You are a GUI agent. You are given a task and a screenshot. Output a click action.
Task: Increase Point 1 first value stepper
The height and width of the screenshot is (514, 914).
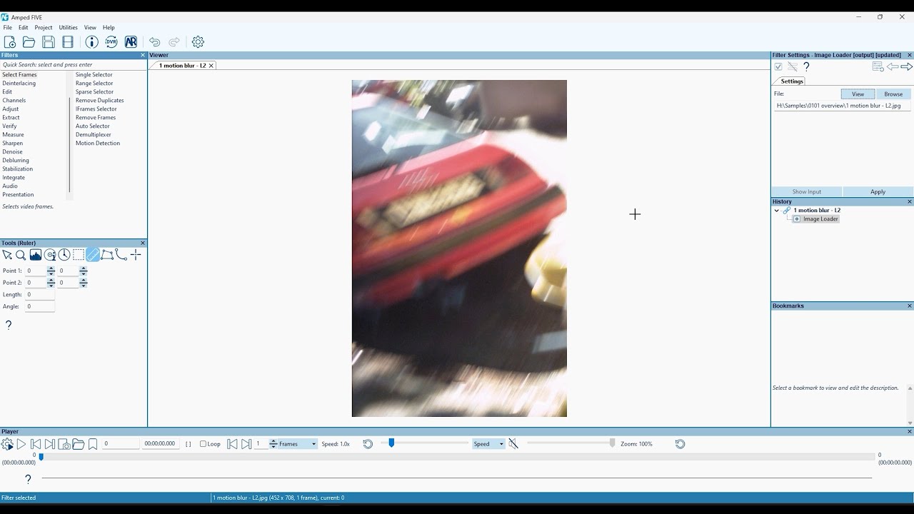pos(51,268)
